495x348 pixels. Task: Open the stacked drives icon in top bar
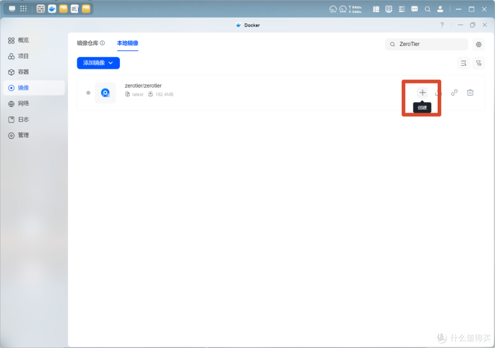(x=401, y=9)
